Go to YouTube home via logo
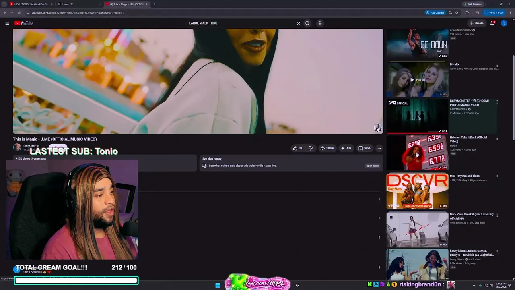The image size is (515, 290). click(24, 23)
